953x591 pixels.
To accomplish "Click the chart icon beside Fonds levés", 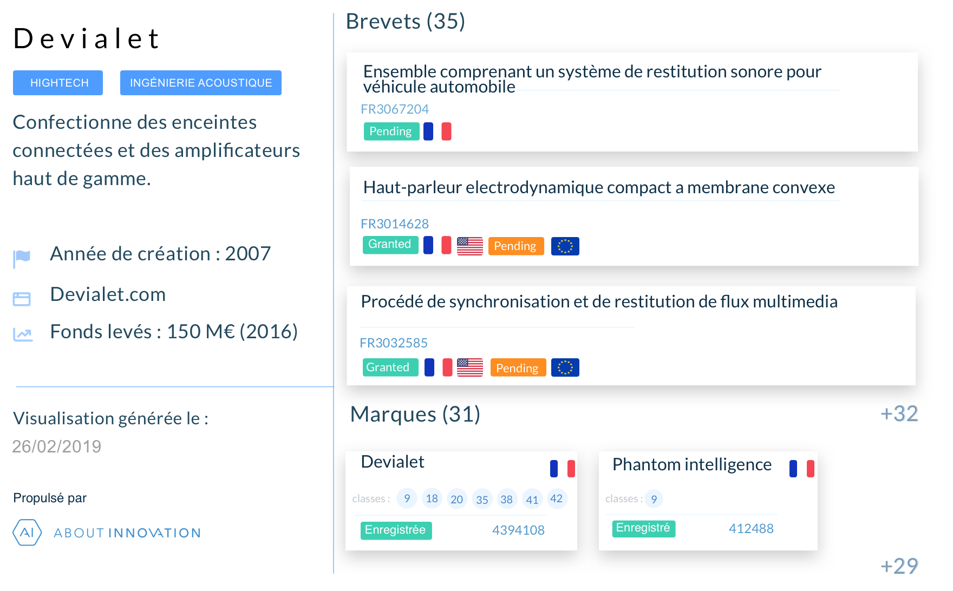I will (x=23, y=335).
